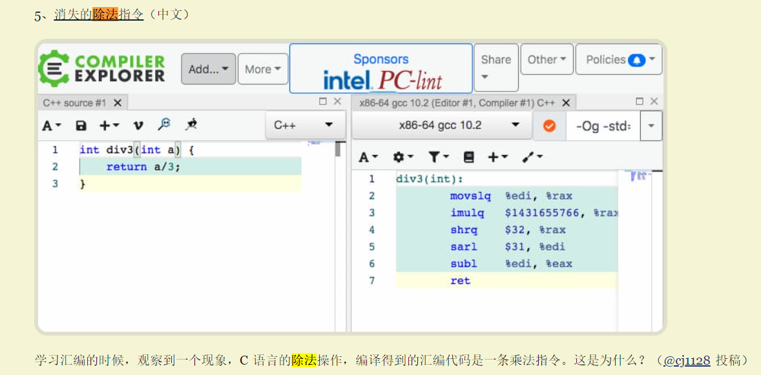
Task: Open the source editor add-new plus menu
Action: pos(109,126)
